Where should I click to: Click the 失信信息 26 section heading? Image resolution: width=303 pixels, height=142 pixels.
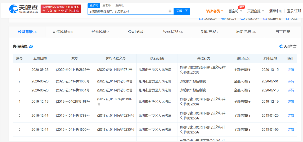tap(23, 46)
